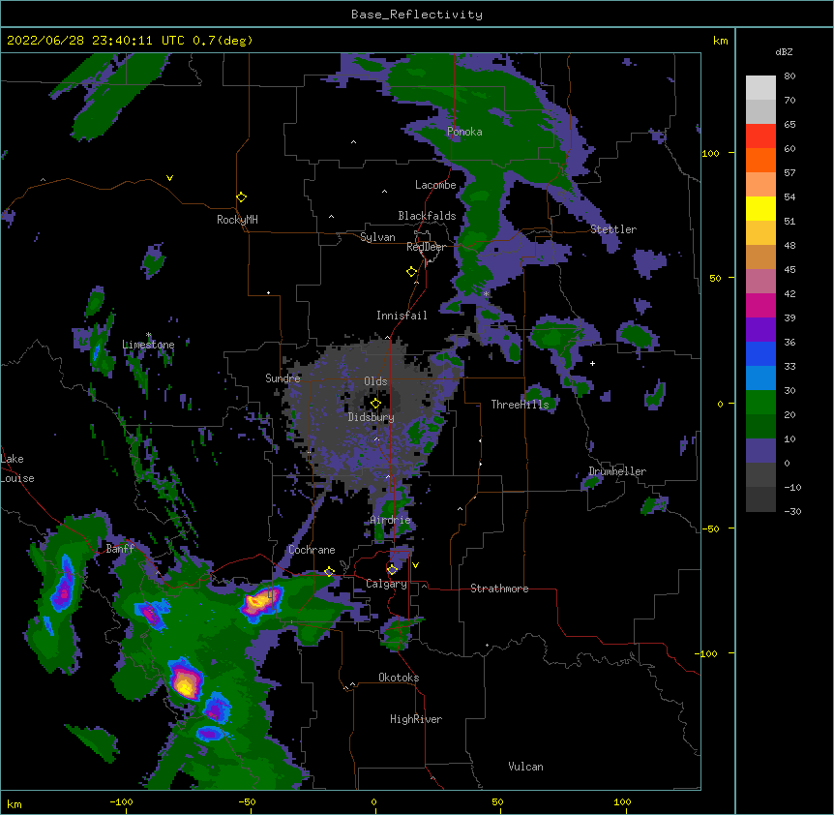
Task: Click the Banff label
Action: pyautogui.click(x=120, y=549)
